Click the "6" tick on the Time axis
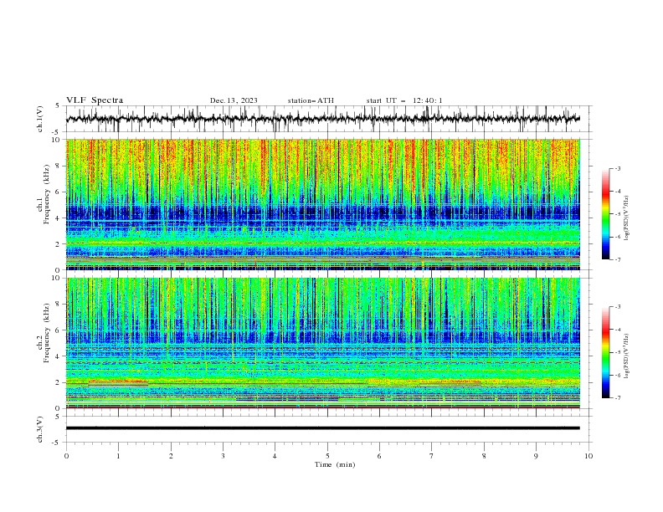This screenshot has height=512, width=663. pyautogui.click(x=379, y=456)
